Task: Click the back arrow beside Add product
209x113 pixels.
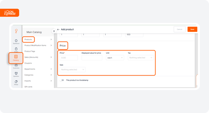Action: pos(58,29)
